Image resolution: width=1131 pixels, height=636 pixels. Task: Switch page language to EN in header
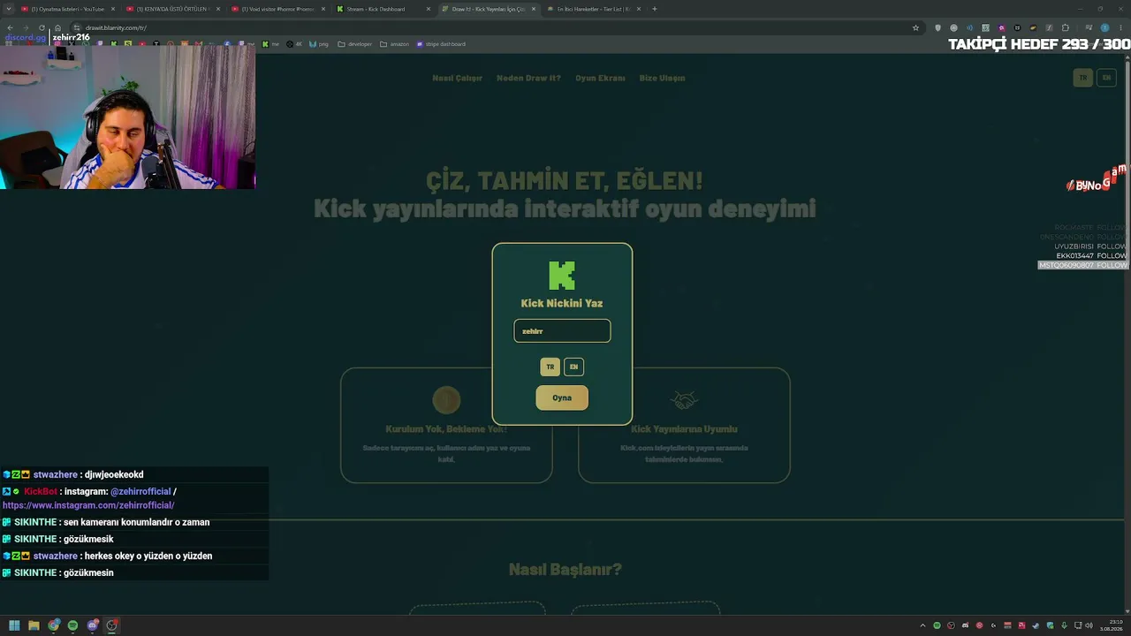tap(1106, 78)
